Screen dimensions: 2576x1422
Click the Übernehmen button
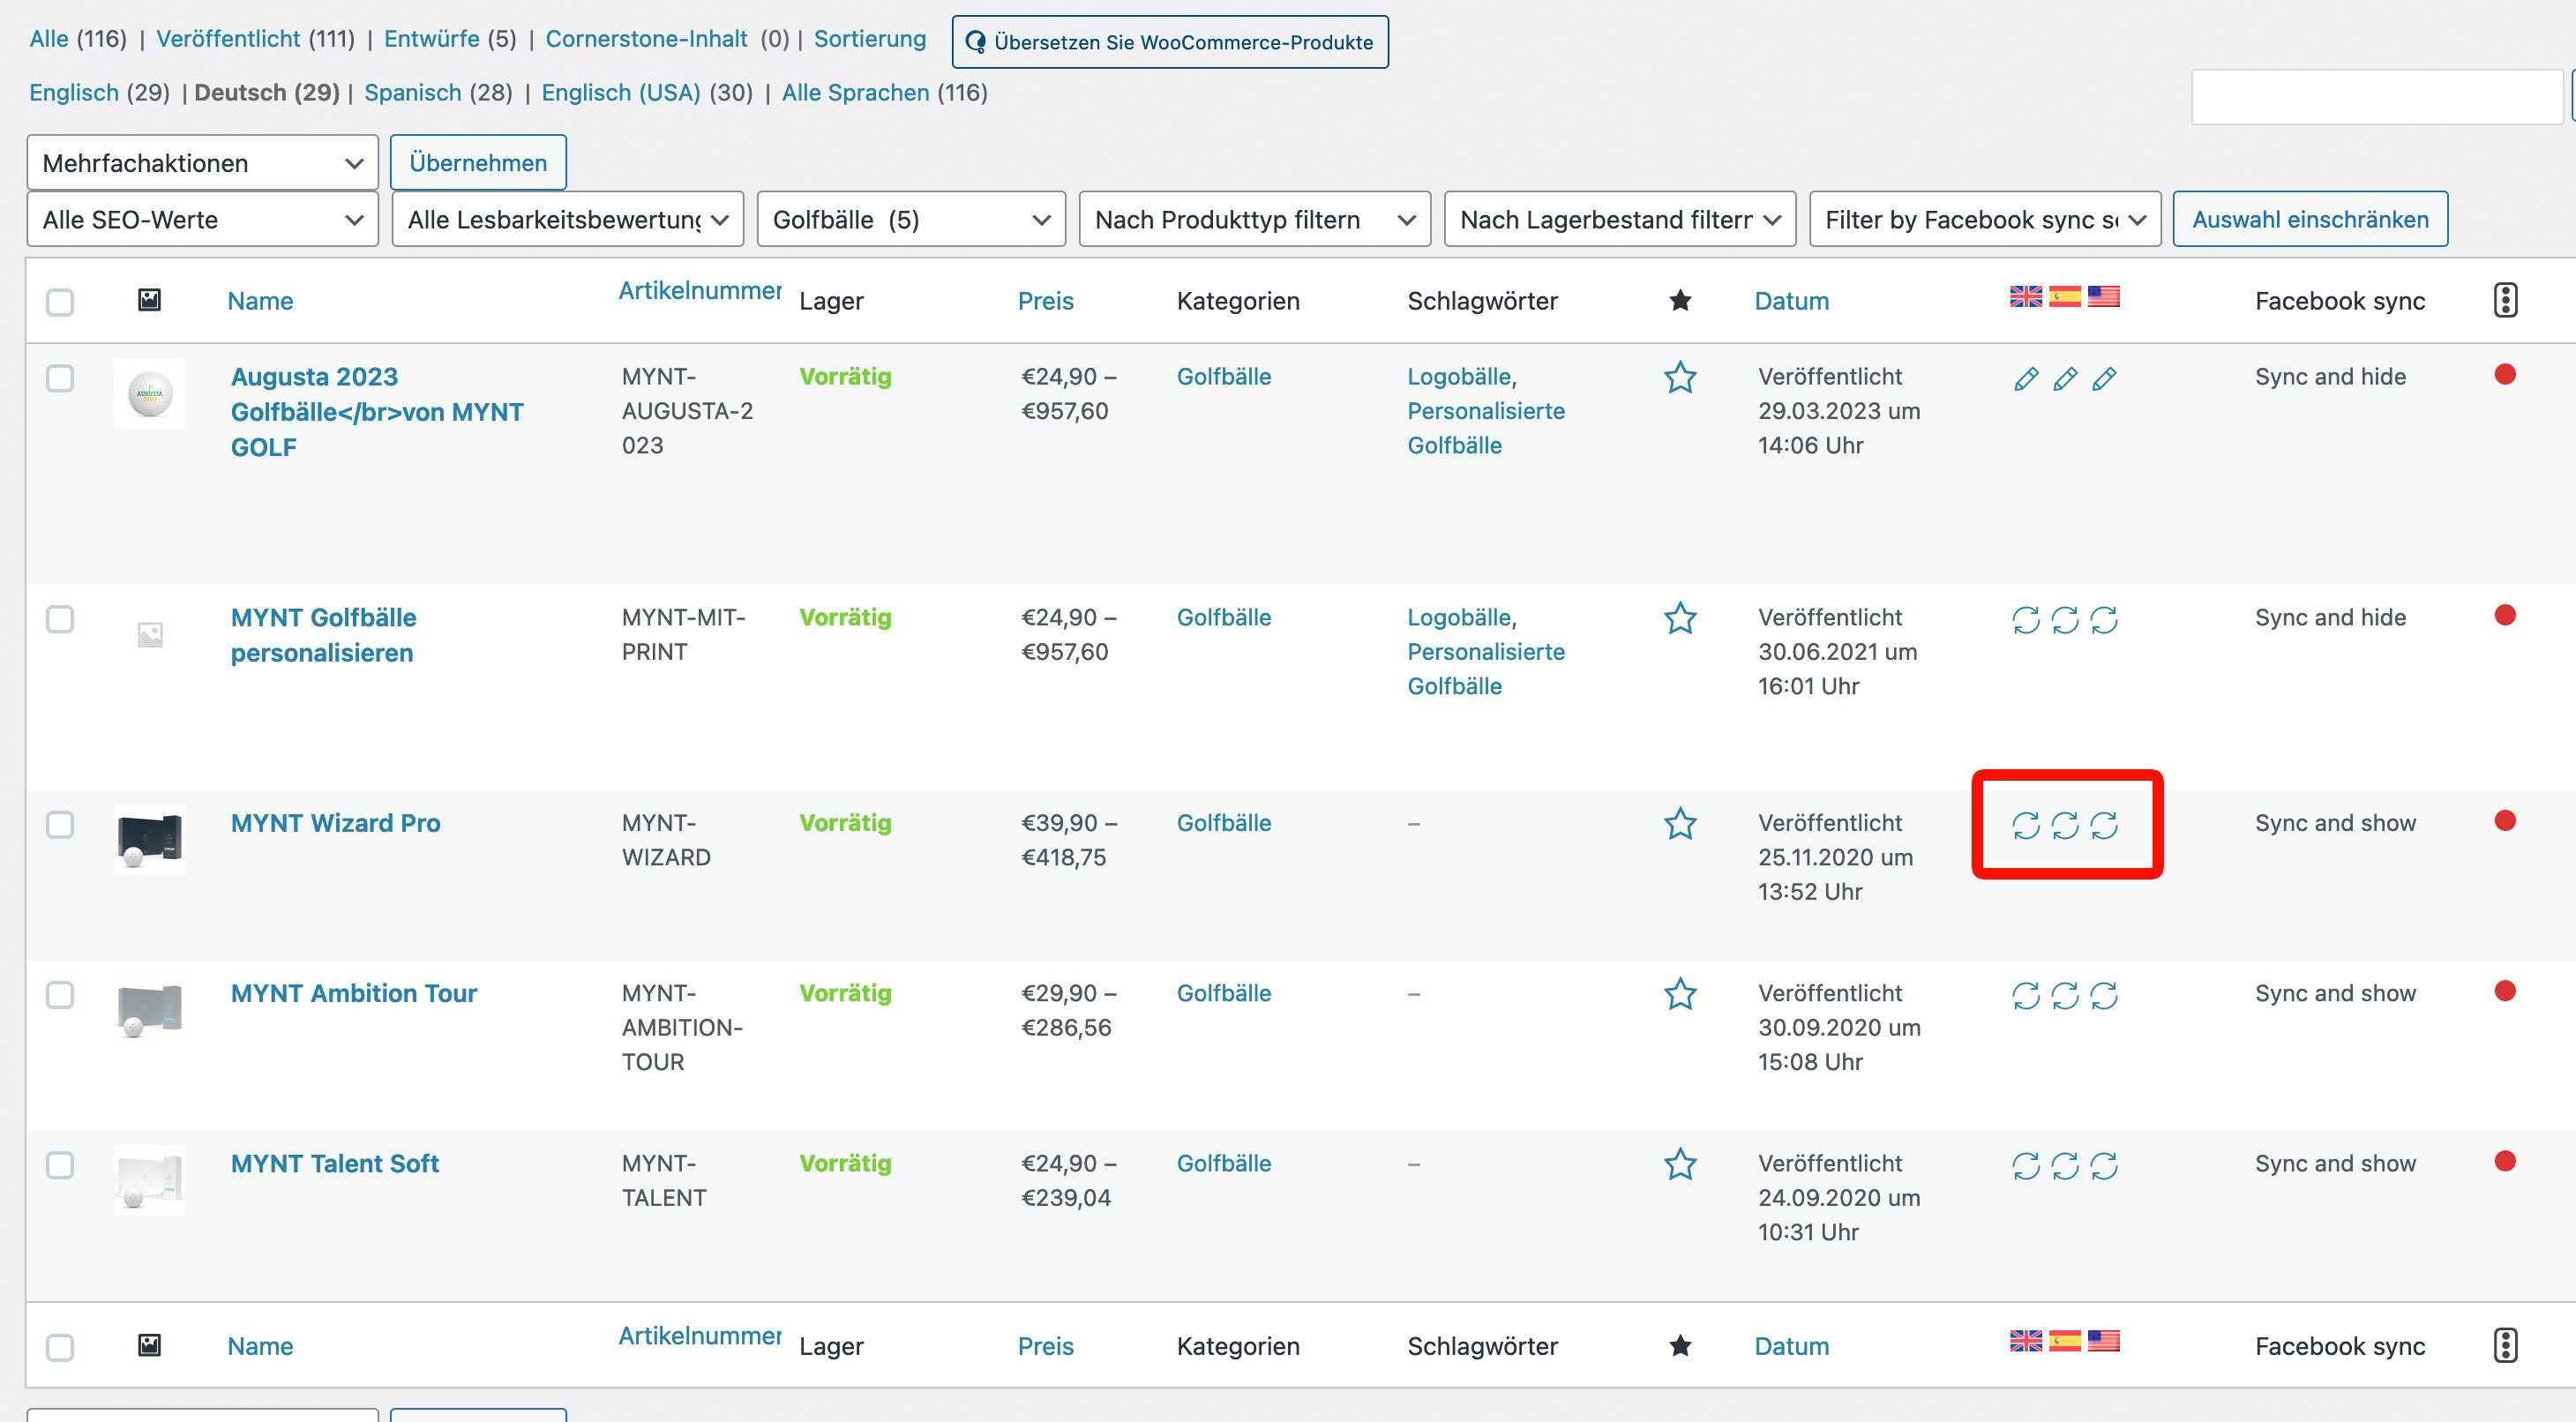[478, 163]
